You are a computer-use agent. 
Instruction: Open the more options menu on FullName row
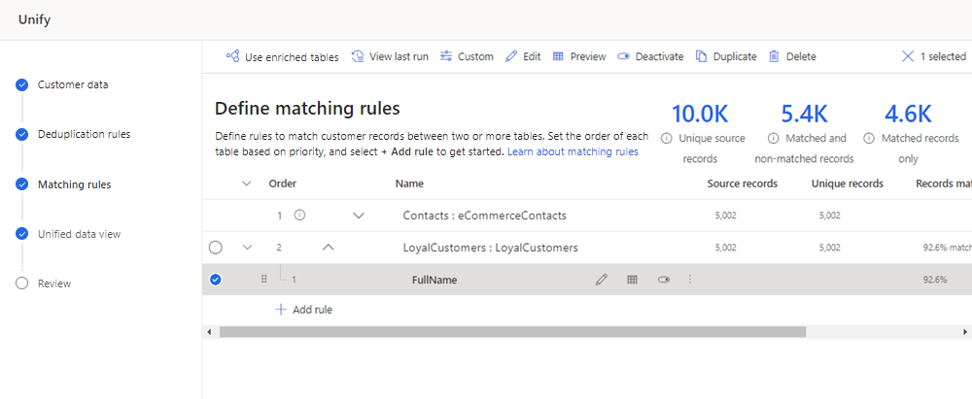click(x=690, y=280)
